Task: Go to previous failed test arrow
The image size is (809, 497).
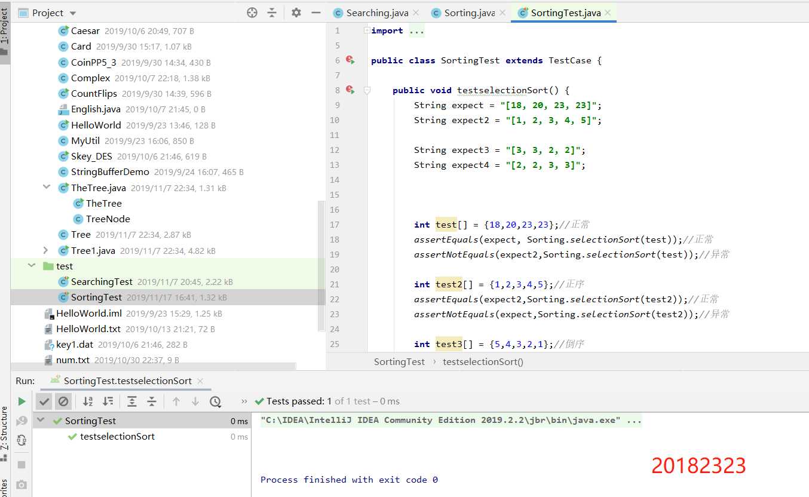Action: click(176, 401)
